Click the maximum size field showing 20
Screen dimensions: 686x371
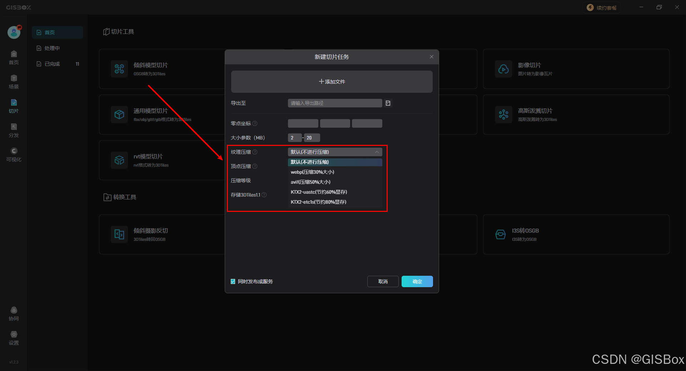[312, 138]
